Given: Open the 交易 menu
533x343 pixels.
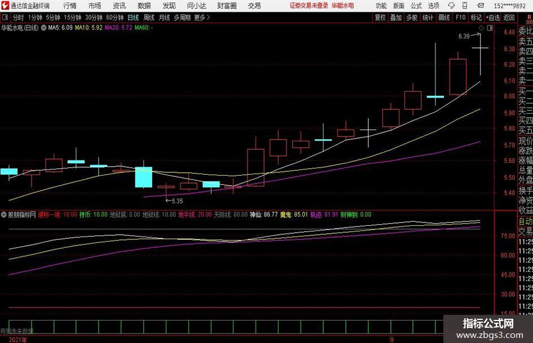Looking at the screenshot, I should coord(254,6).
